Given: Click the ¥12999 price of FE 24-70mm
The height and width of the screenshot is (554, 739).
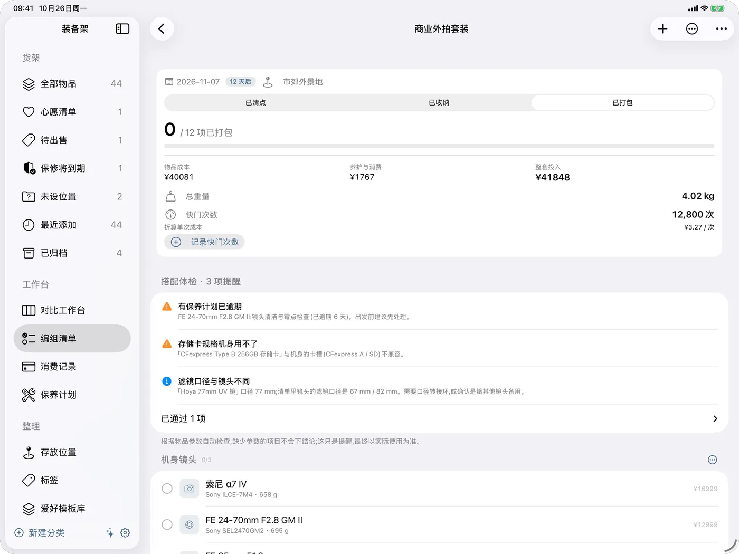Looking at the screenshot, I should pos(705,524).
